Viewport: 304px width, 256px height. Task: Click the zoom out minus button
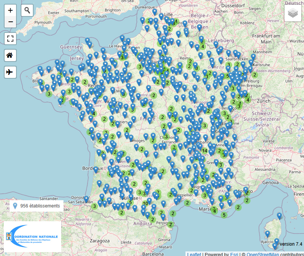pos(10,22)
